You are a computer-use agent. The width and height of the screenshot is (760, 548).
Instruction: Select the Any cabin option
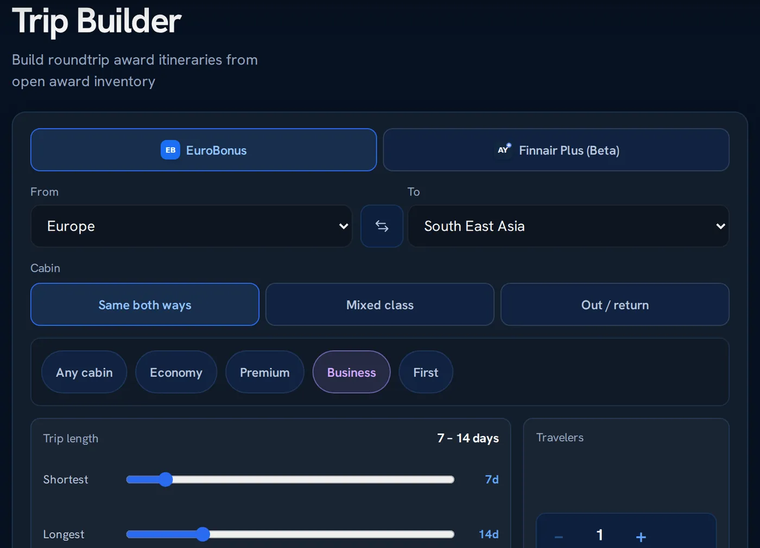[x=84, y=372]
